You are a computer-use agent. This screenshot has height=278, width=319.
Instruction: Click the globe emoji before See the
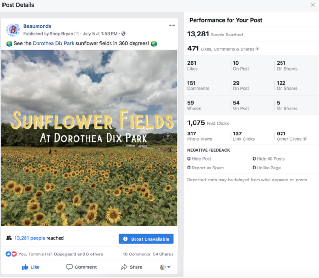(x=9, y=44)
